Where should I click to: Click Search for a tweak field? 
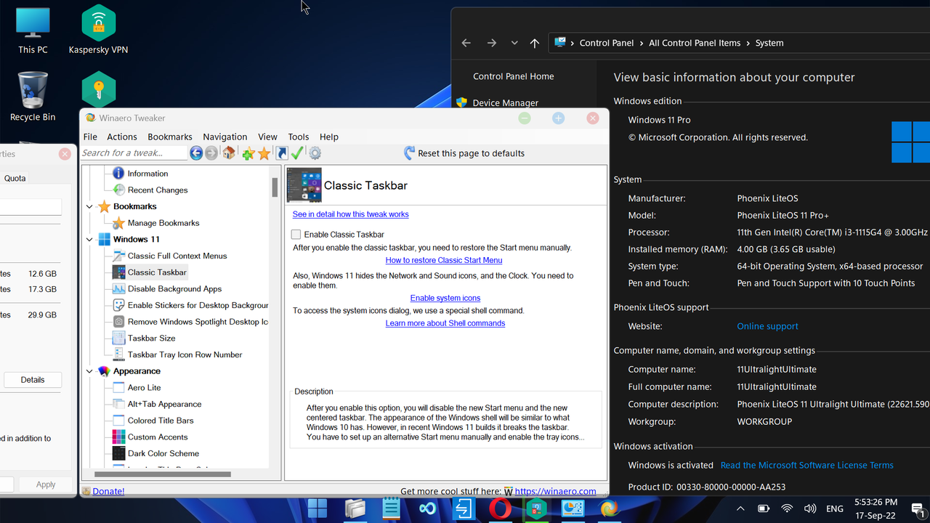click(134, 153)
